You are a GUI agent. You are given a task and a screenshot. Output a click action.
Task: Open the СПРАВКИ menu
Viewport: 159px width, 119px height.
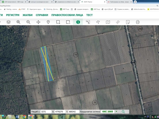42,15
